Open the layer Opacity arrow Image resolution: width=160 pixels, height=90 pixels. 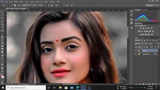[x=158, y=44]
